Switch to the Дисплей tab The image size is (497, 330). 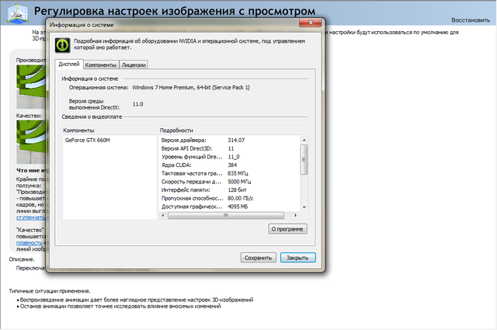coord(69,65)
